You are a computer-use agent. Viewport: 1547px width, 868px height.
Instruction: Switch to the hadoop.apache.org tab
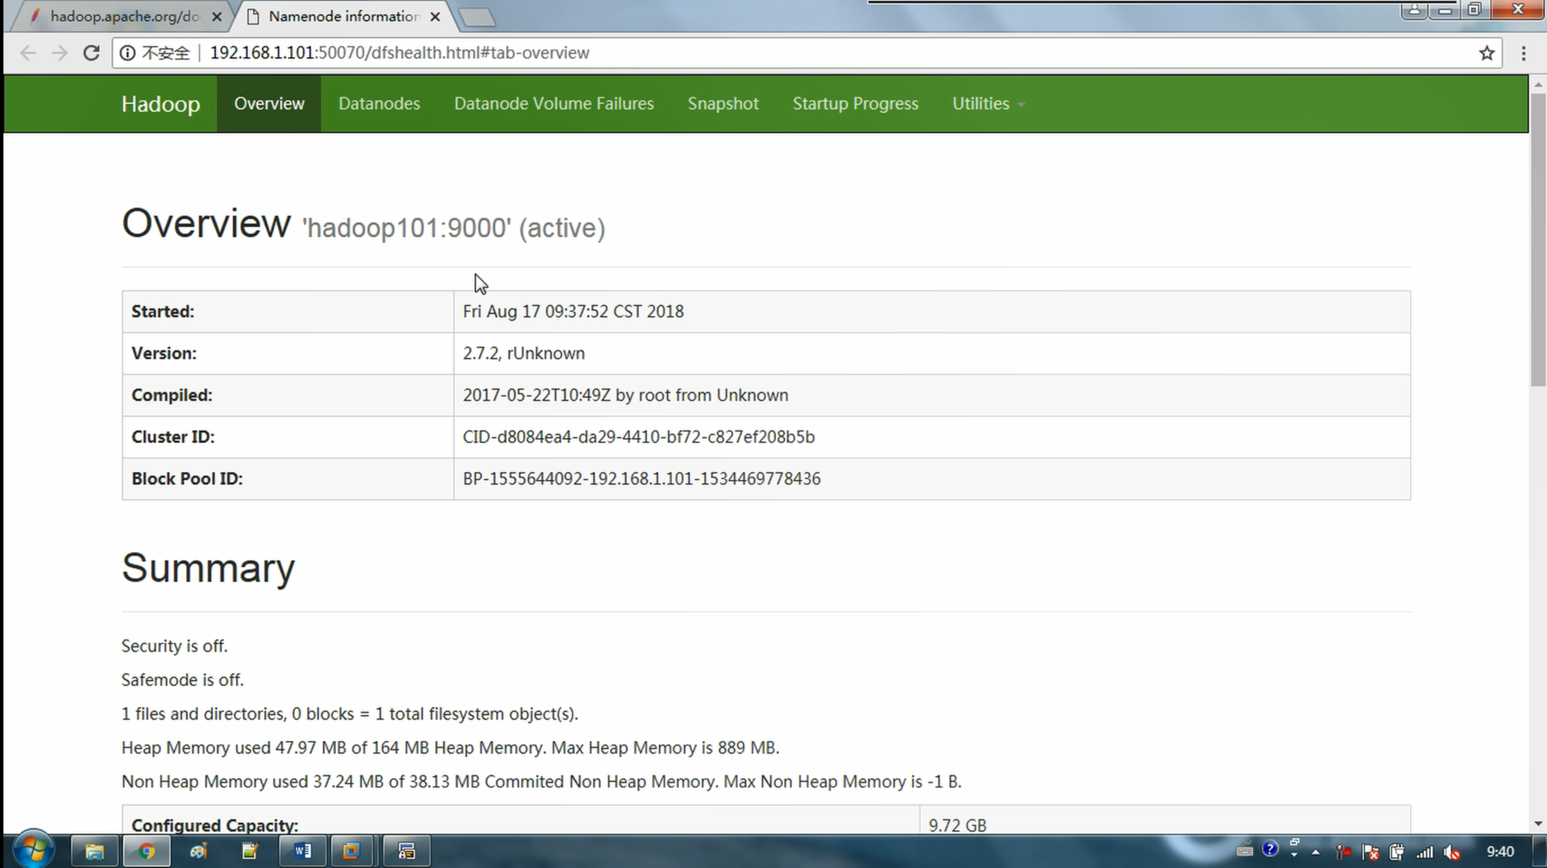coord(121,16)
